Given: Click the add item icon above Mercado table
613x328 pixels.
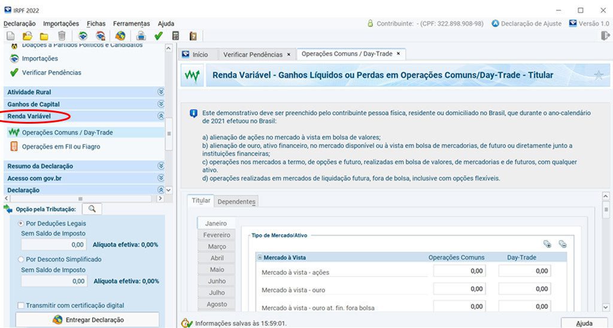Looking at the screenshot, I should [x=547, y=244].
